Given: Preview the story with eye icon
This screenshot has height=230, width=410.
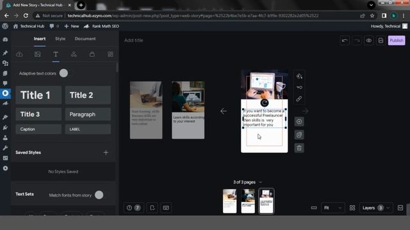Looking at the screenshot, I should 369,40.
